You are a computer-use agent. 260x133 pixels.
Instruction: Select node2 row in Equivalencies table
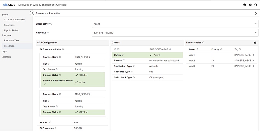[222, 61]
